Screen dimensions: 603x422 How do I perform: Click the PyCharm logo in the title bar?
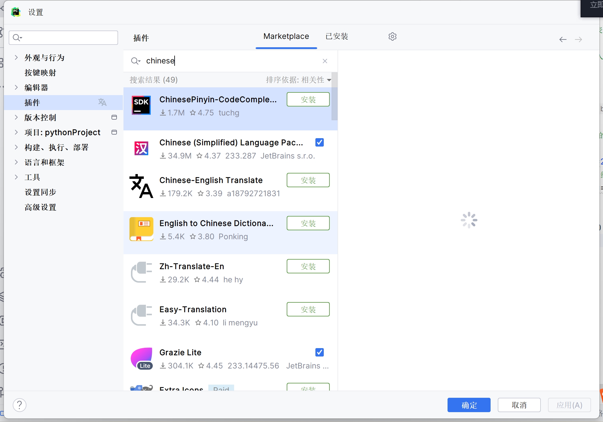click(x=16, y=12)
